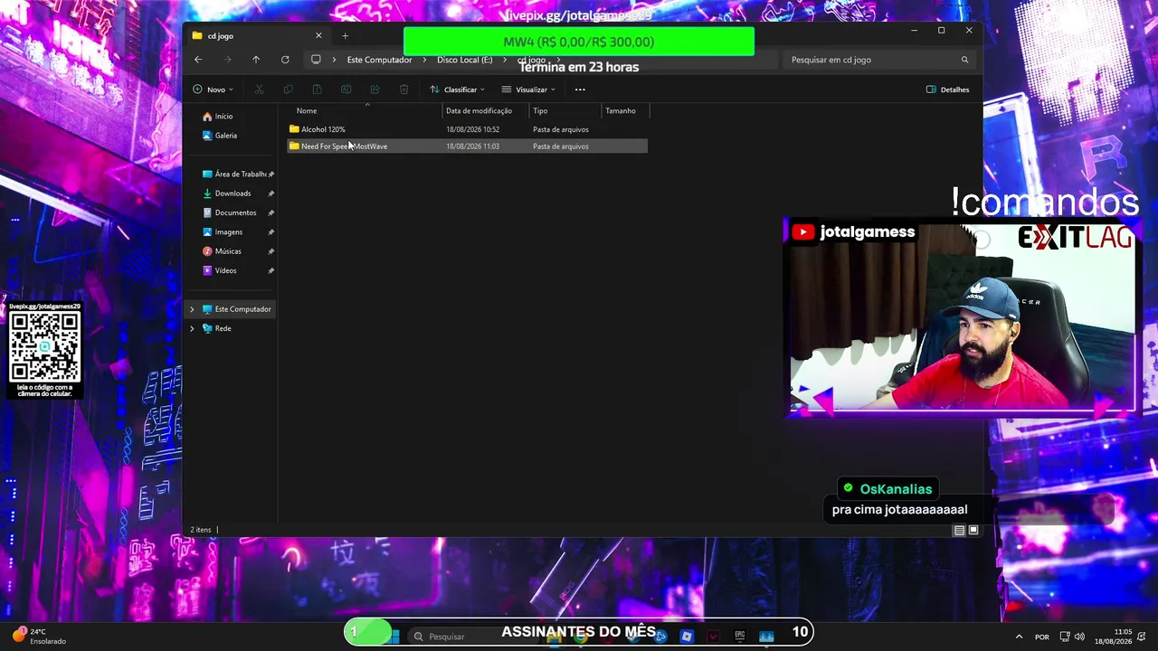1158x651 pixels.
Task: Open Área de Trabalho quick access
Action: [235, 175]
